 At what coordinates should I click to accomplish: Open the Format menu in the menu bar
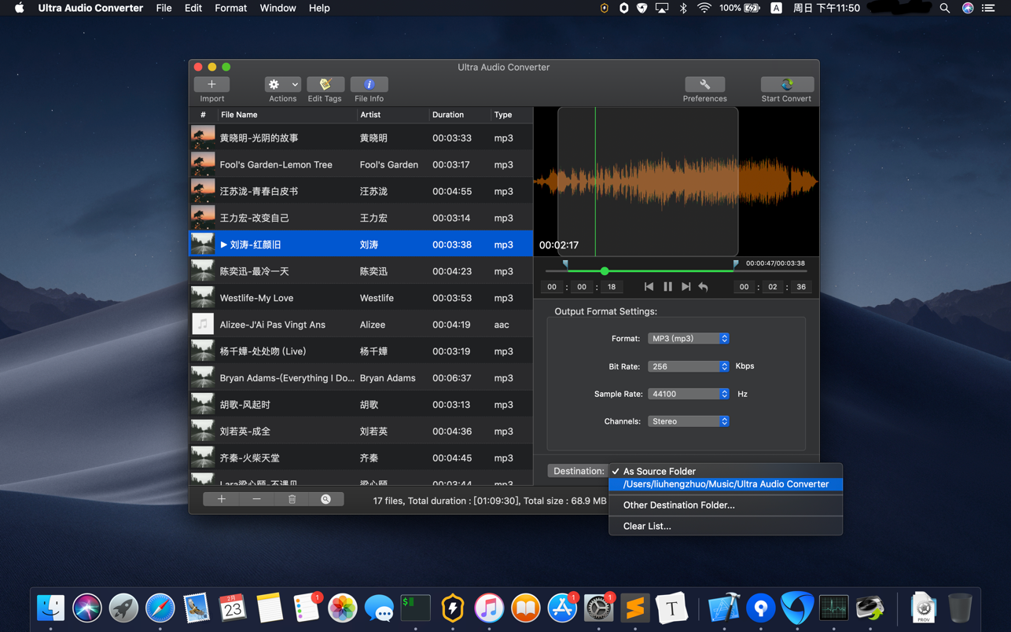pos(230,8)
